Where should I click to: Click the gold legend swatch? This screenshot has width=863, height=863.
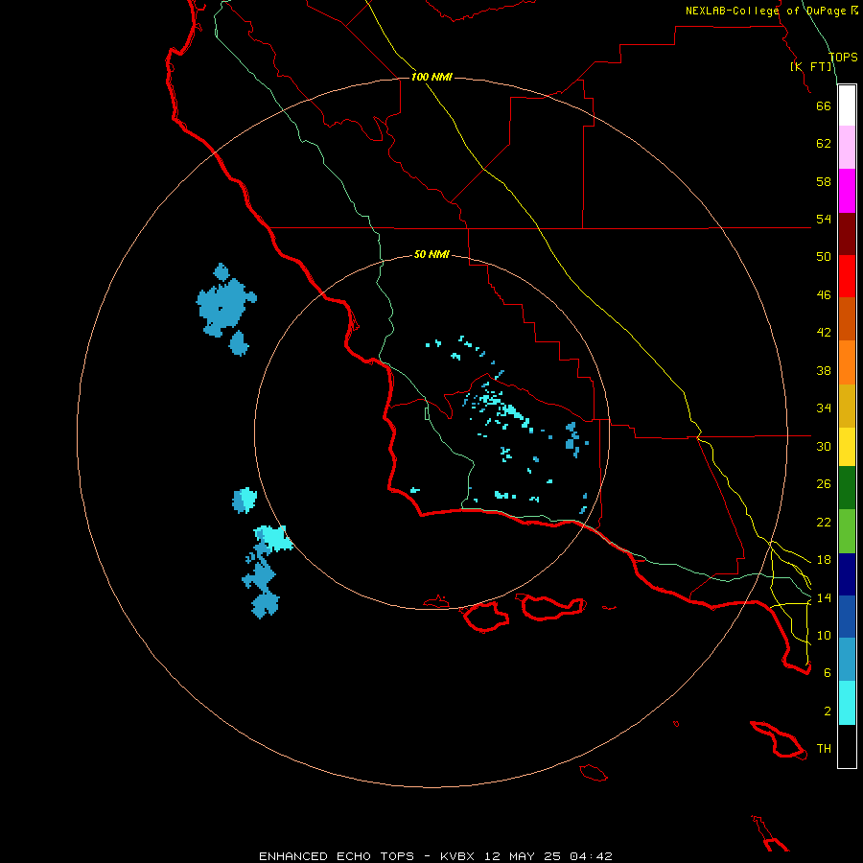coord(847,406)
